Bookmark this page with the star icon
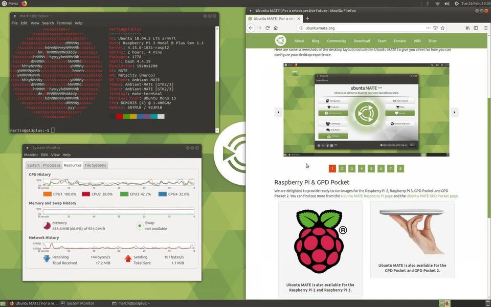 (x=442, y=28)
